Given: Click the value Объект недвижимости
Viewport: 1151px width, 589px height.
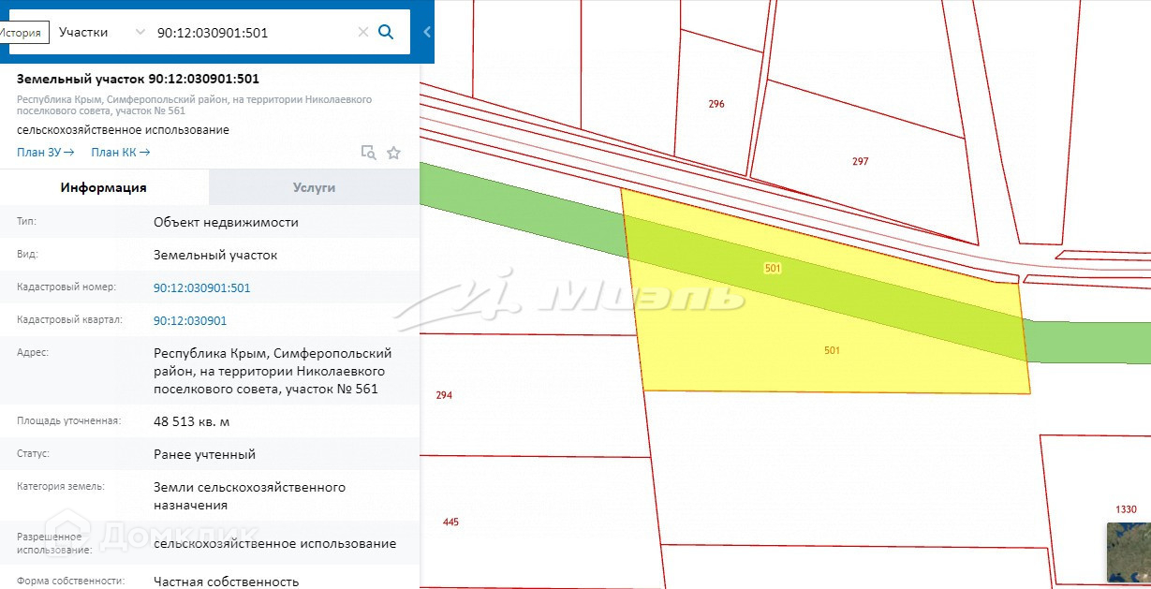Looking at the screenshot, I should 226,222.
